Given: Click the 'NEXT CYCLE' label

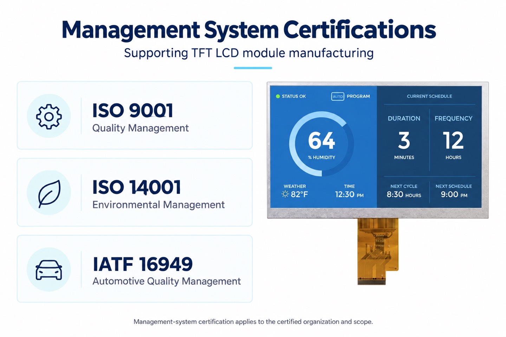Looking at the screenshot, I should 404,186.
